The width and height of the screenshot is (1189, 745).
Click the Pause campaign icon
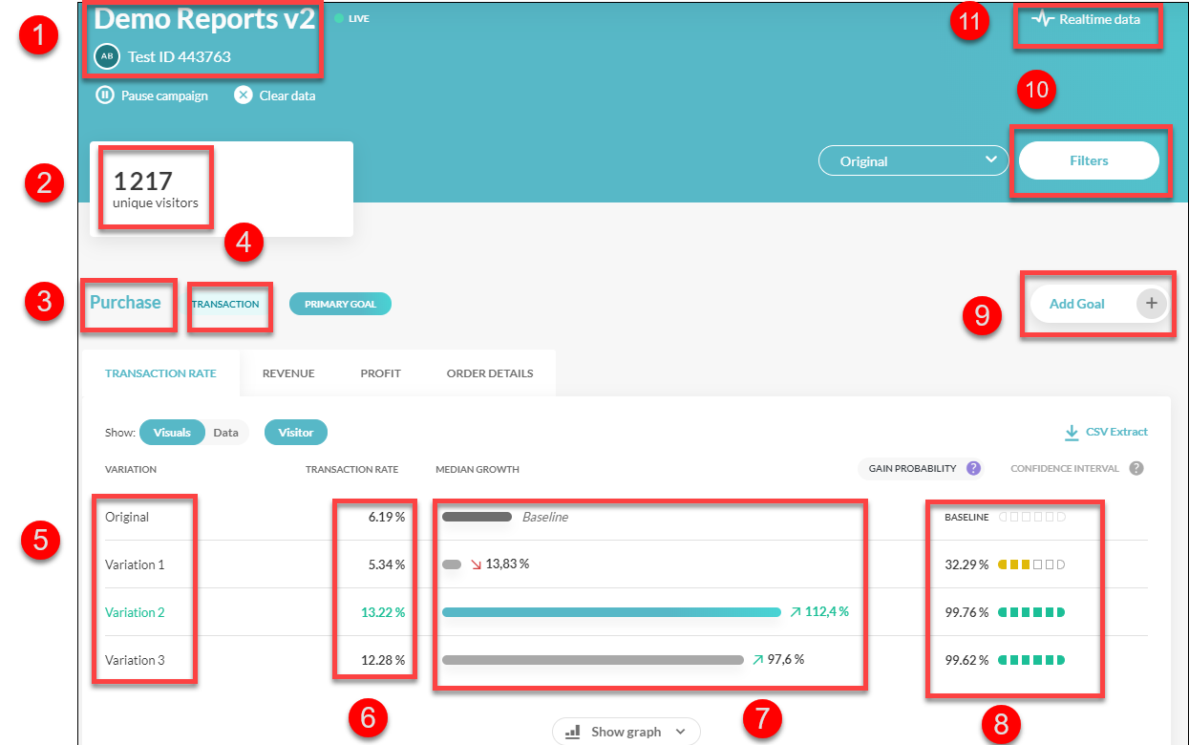pyautogui.click(x=105, y=96)
